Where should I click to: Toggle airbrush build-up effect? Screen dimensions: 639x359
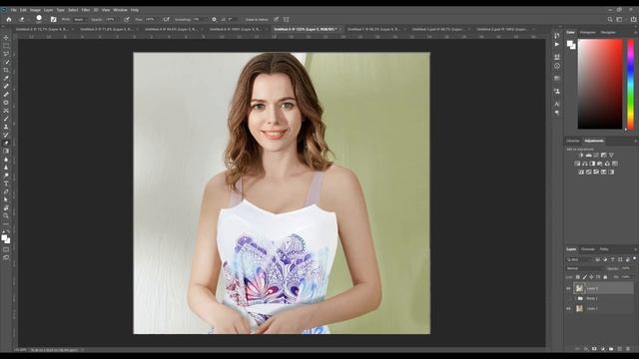click(x=166, y=19)
